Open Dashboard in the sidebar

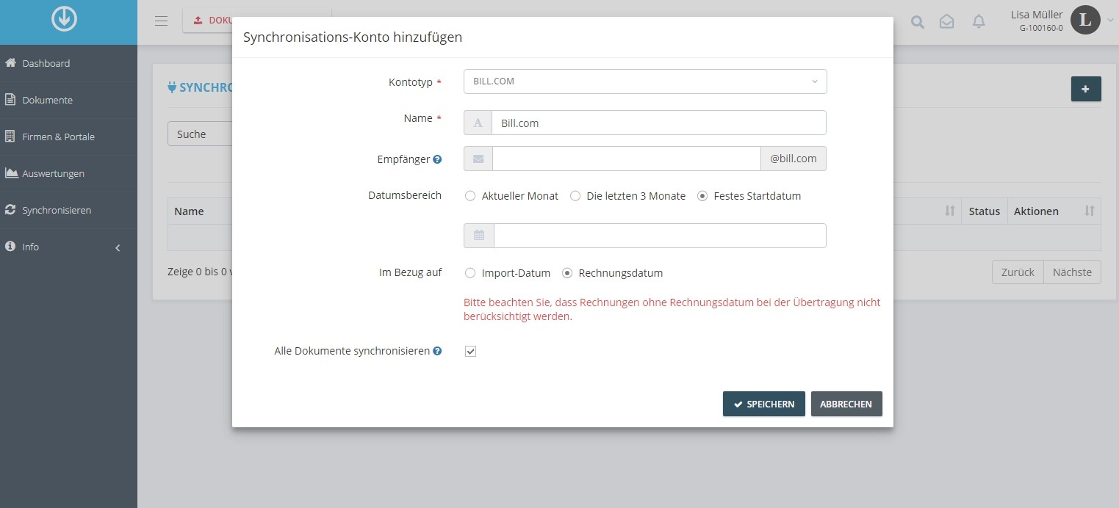tap(68, 63)
